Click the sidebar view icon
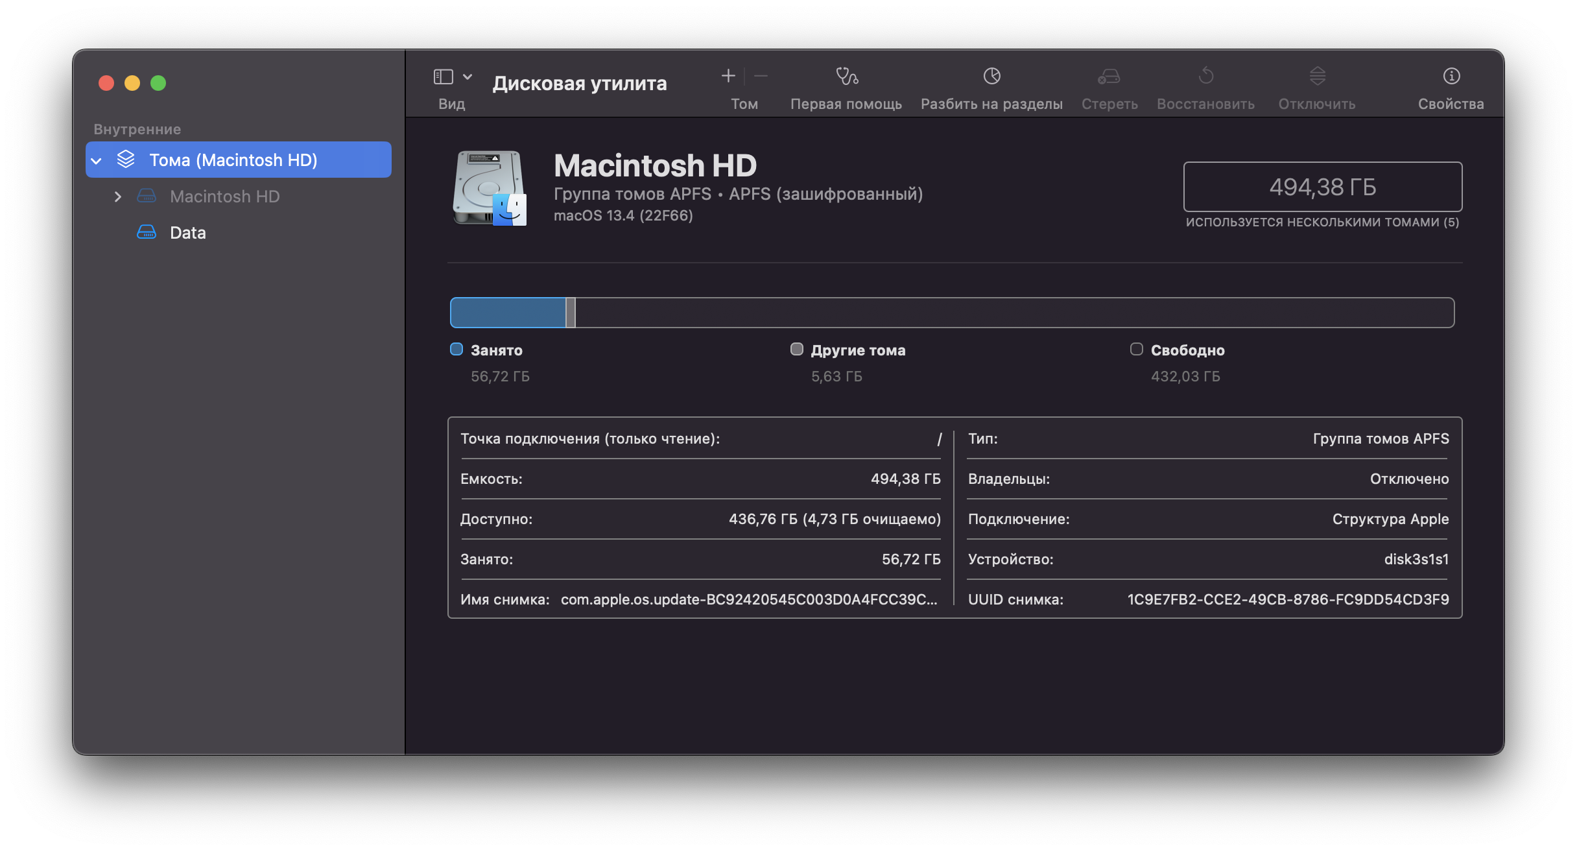 443,77
